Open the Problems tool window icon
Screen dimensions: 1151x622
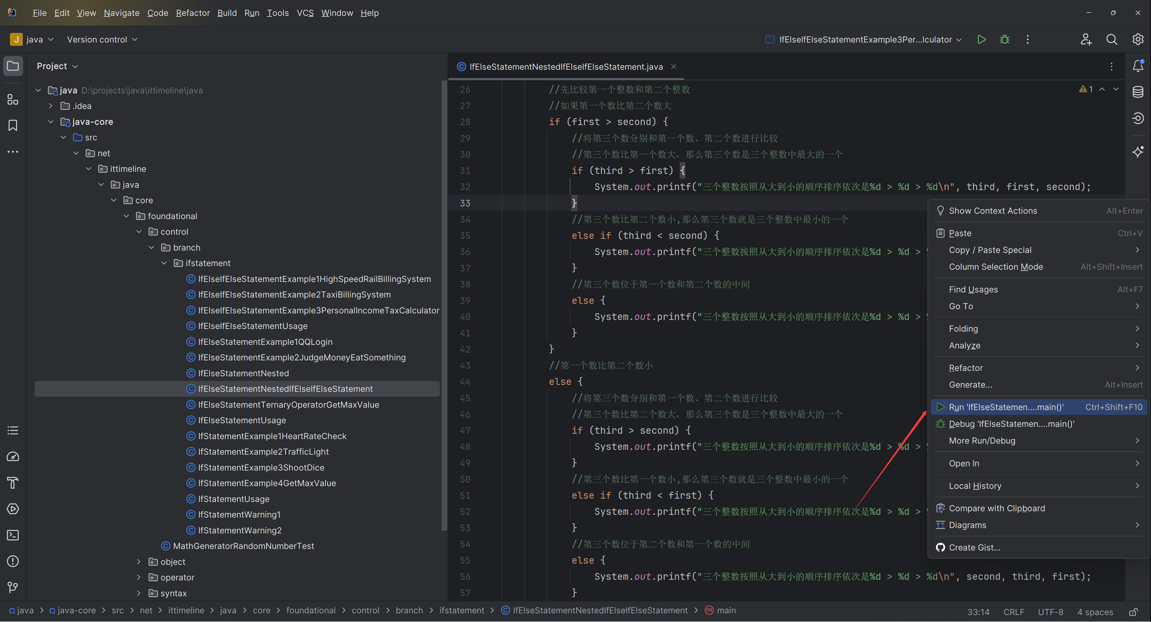coord(13,561)
